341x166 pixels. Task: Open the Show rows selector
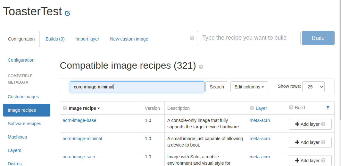(x=313, y=87)
